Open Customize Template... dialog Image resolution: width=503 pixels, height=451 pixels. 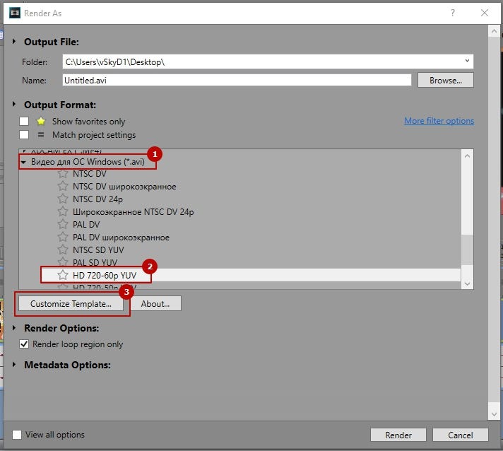point(71,304)
